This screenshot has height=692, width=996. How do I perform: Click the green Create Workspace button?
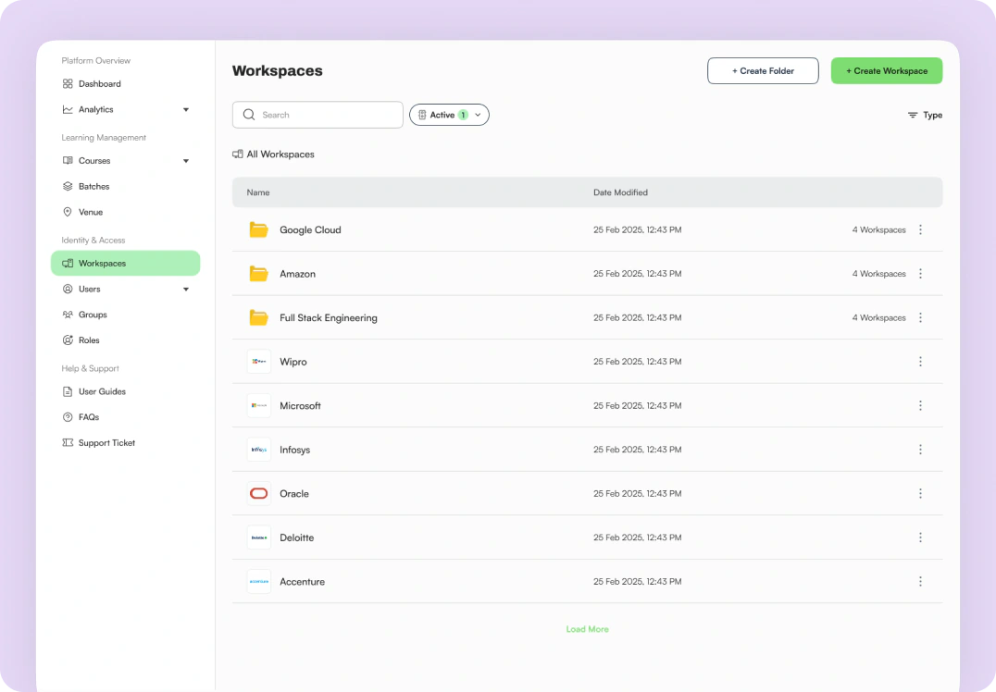[x=887, y=71]
